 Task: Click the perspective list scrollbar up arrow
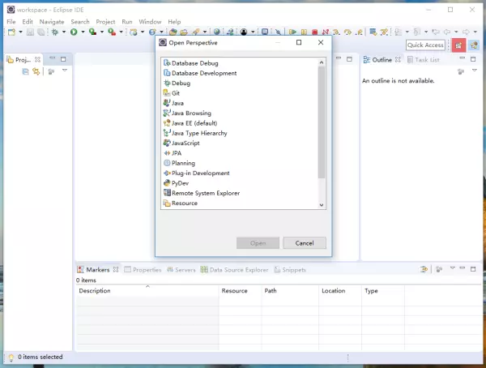[322, 62]
